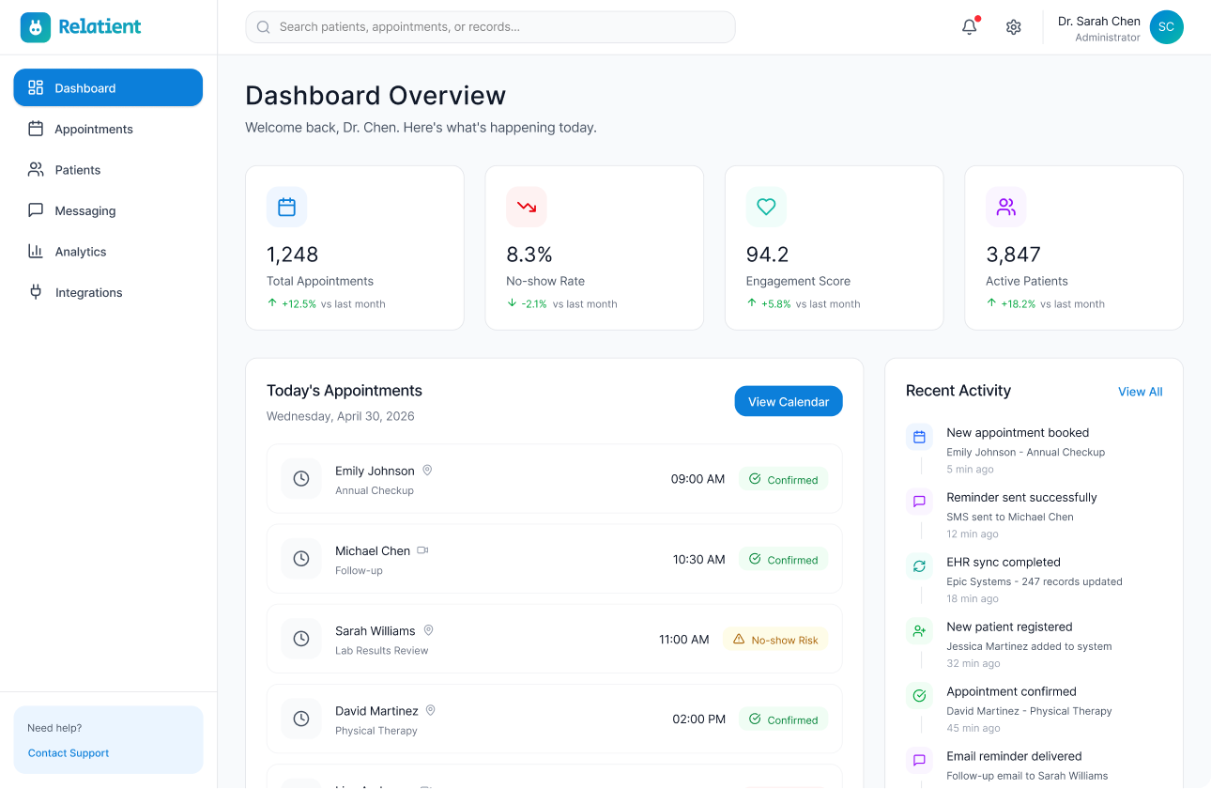Viewport: 1211px width, 789px height.
Task: Click the 94.2 engagement score value
Action: pos(767,255)
